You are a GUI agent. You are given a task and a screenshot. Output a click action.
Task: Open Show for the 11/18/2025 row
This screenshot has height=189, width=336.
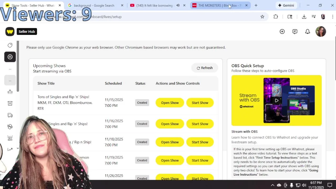[x=170, y=142]
